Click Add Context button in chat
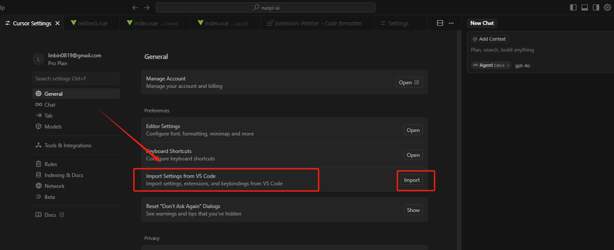This screenshot has height=250, width=614. point(490,39)
